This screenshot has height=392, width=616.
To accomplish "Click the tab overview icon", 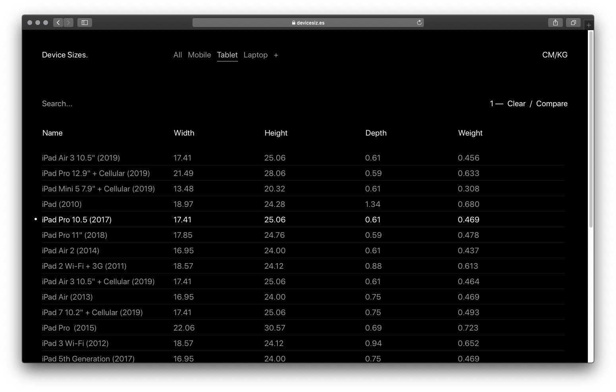I will coord(573,23).
